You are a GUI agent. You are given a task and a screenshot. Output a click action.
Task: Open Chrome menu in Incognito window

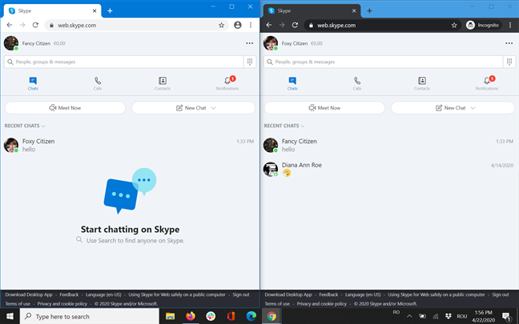tap(510, 25)
